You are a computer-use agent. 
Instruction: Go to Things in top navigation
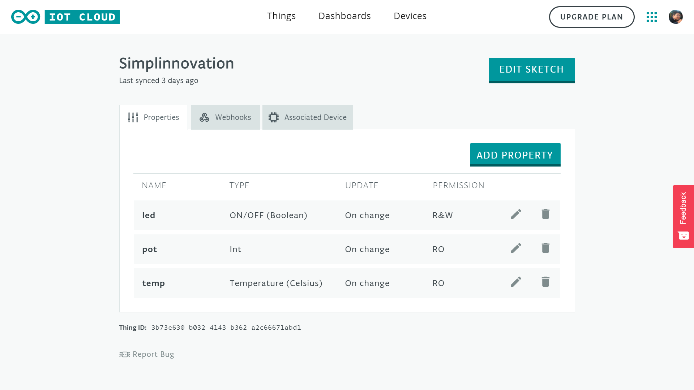pyautogui.click(x=281, y=16)
